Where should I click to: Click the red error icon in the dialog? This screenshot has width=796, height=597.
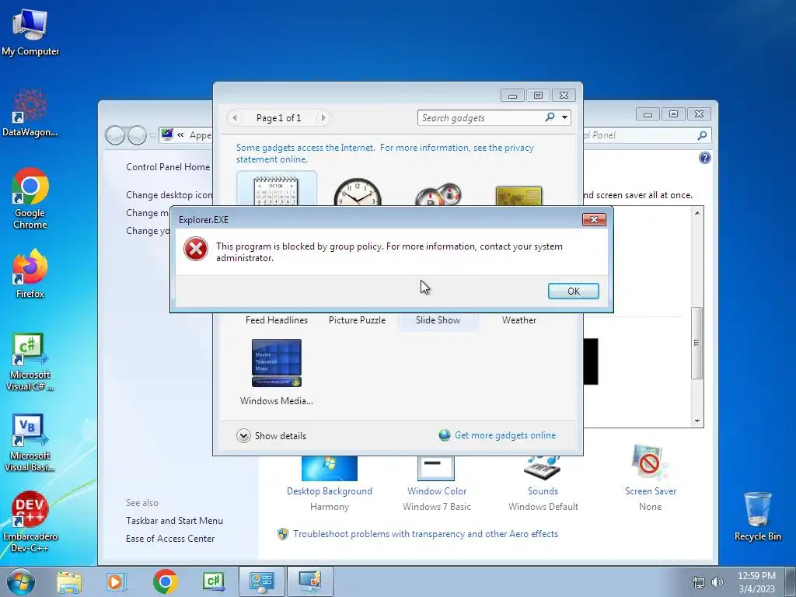coord(195,249)
